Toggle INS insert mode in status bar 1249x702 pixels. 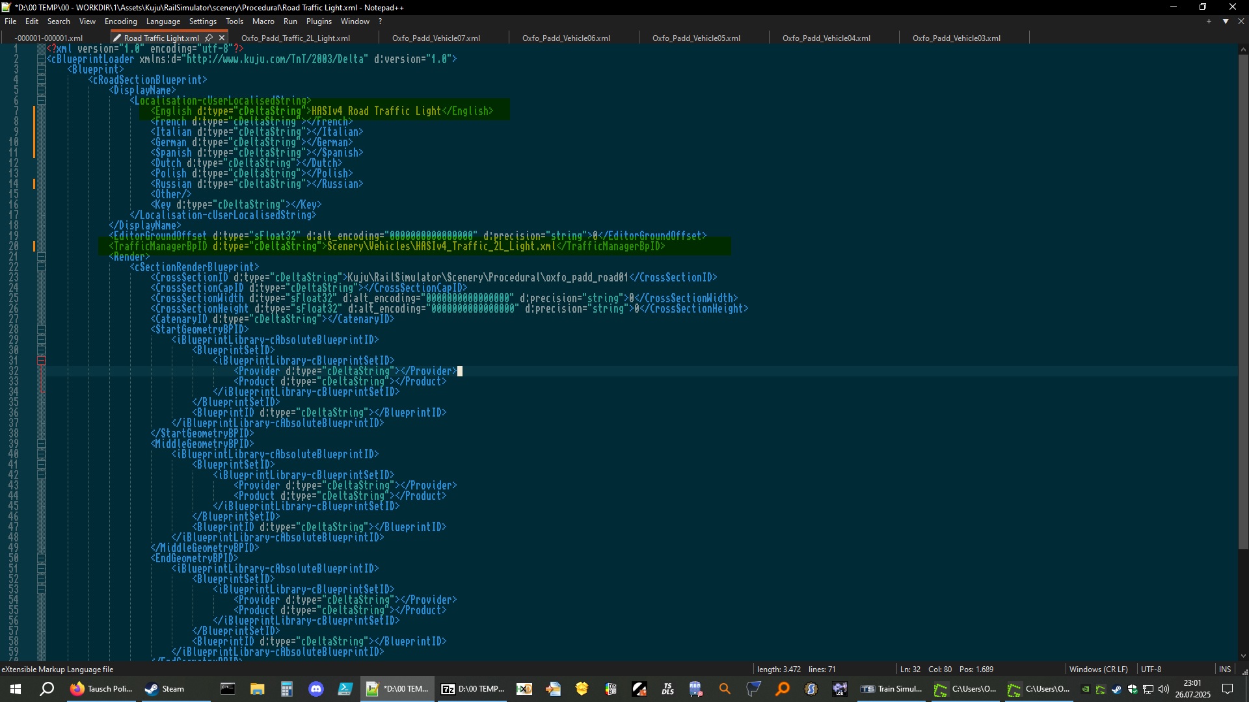1224,669
